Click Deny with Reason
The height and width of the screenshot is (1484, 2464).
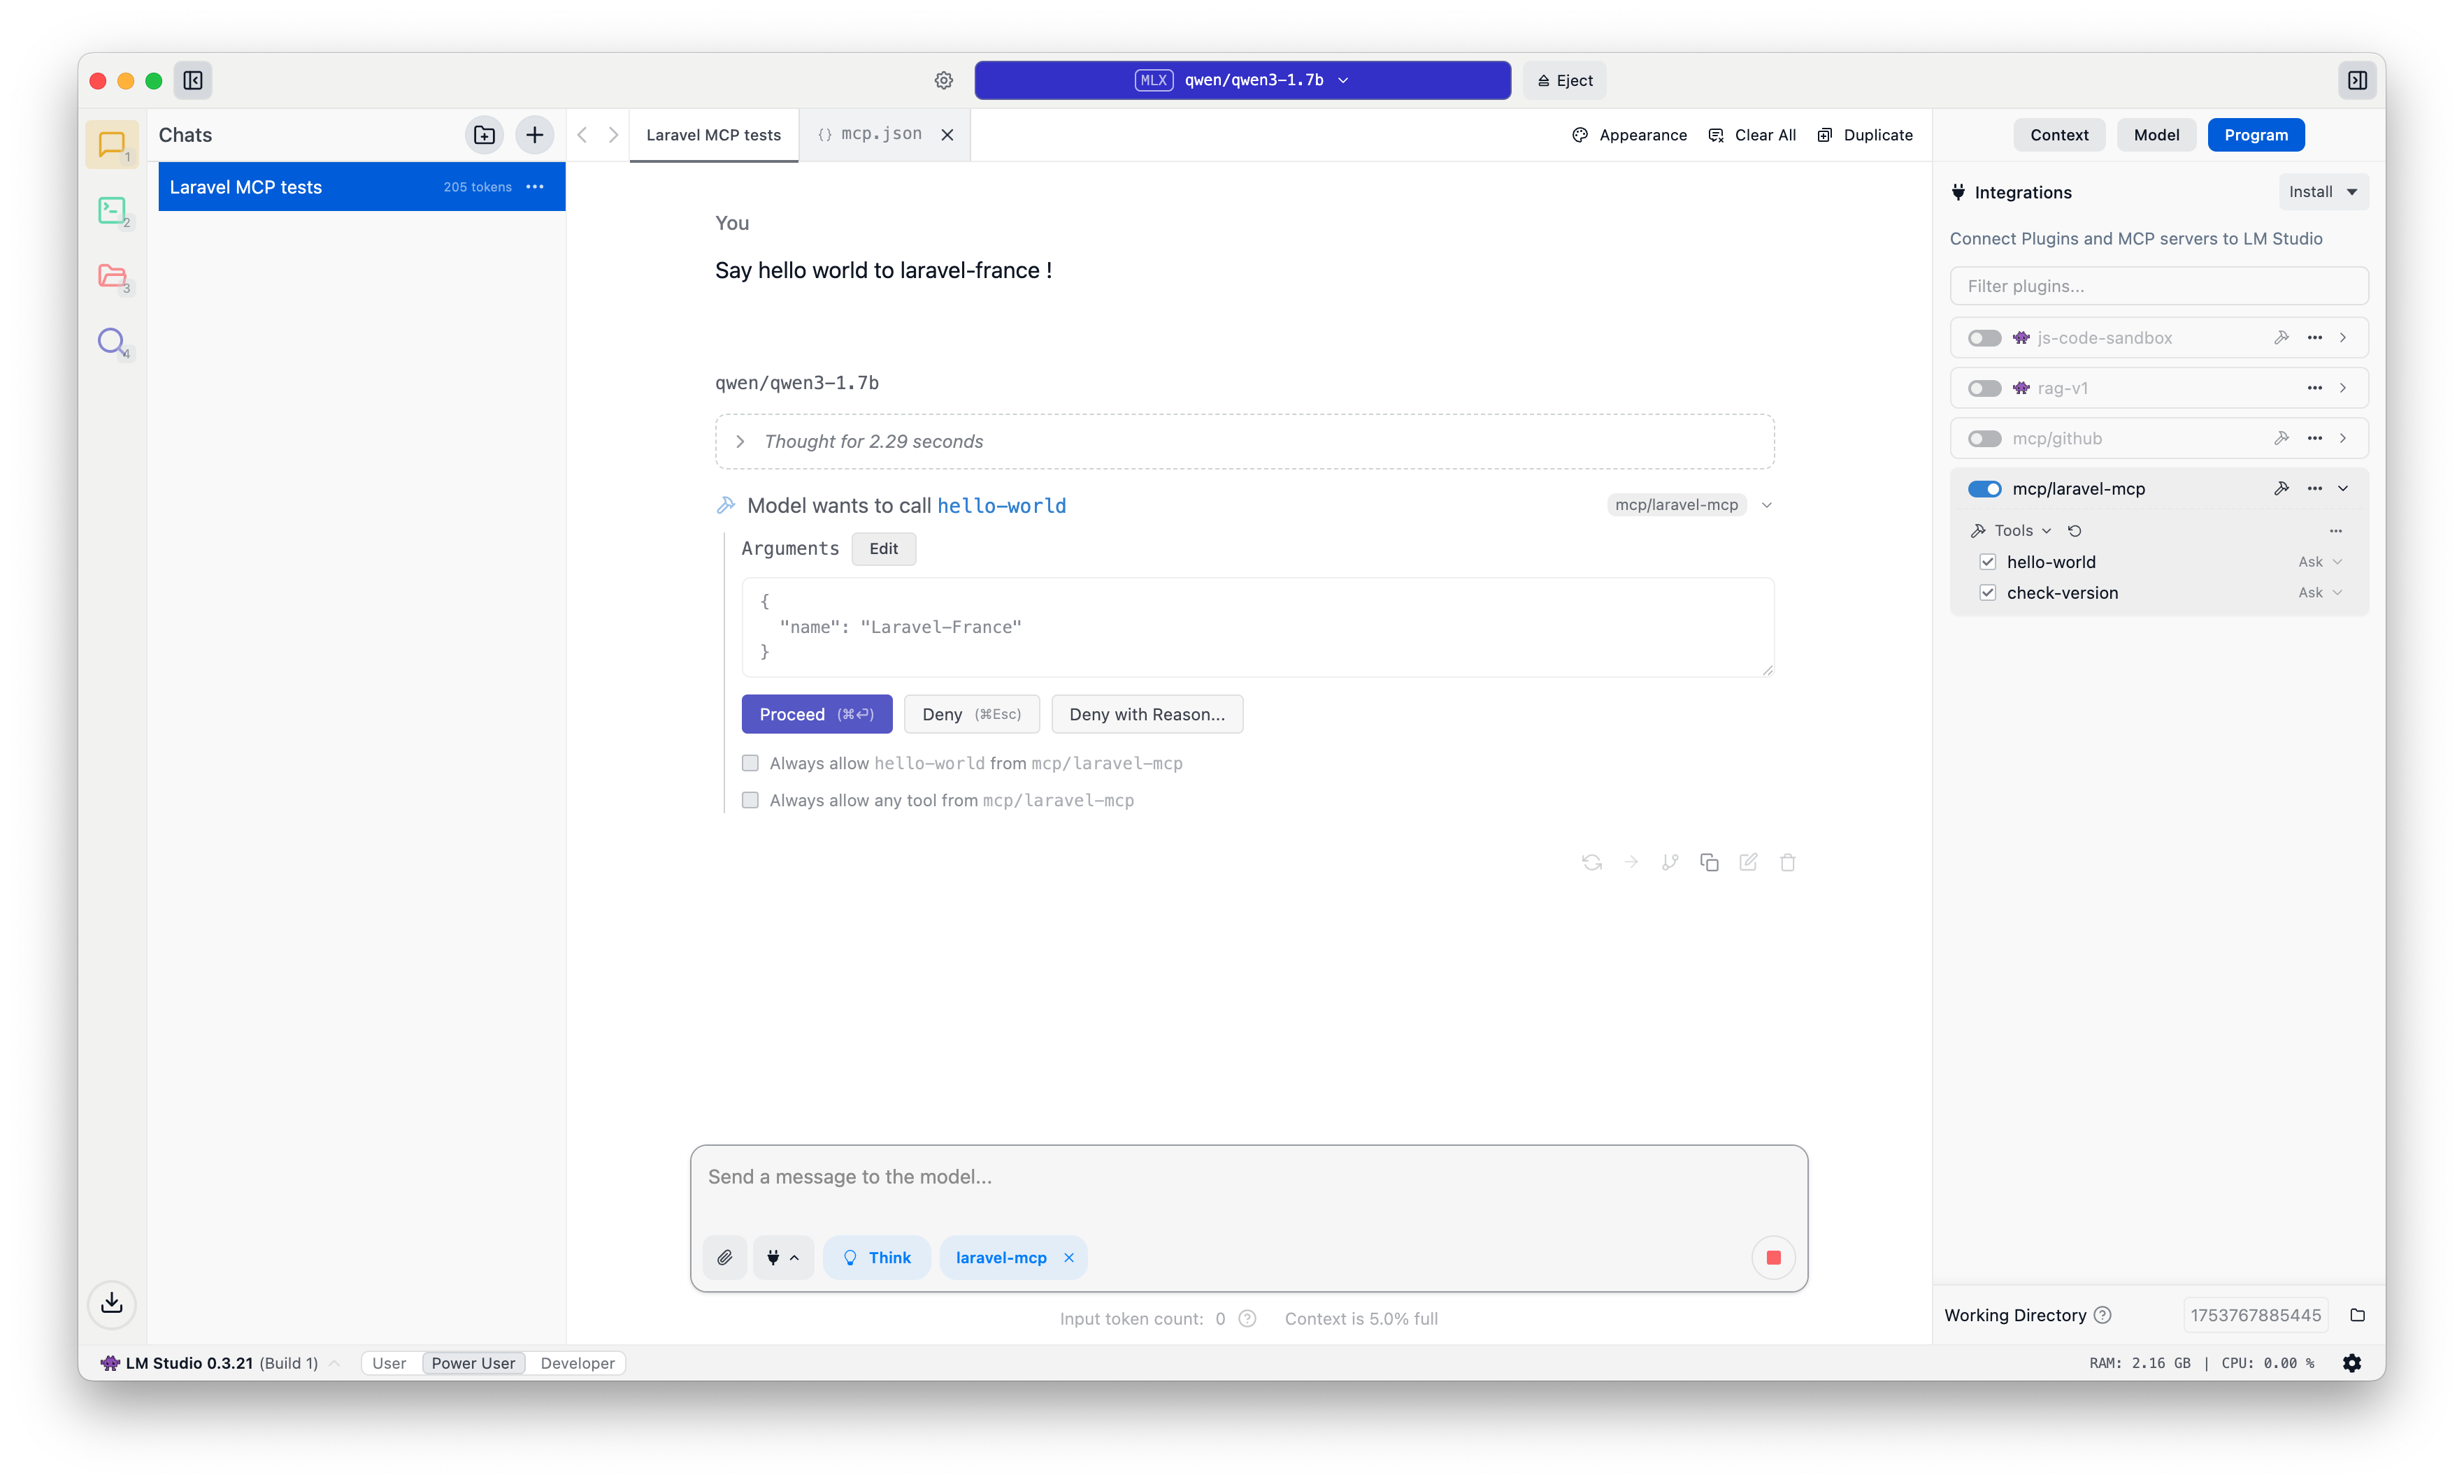tap(1147, 715)
